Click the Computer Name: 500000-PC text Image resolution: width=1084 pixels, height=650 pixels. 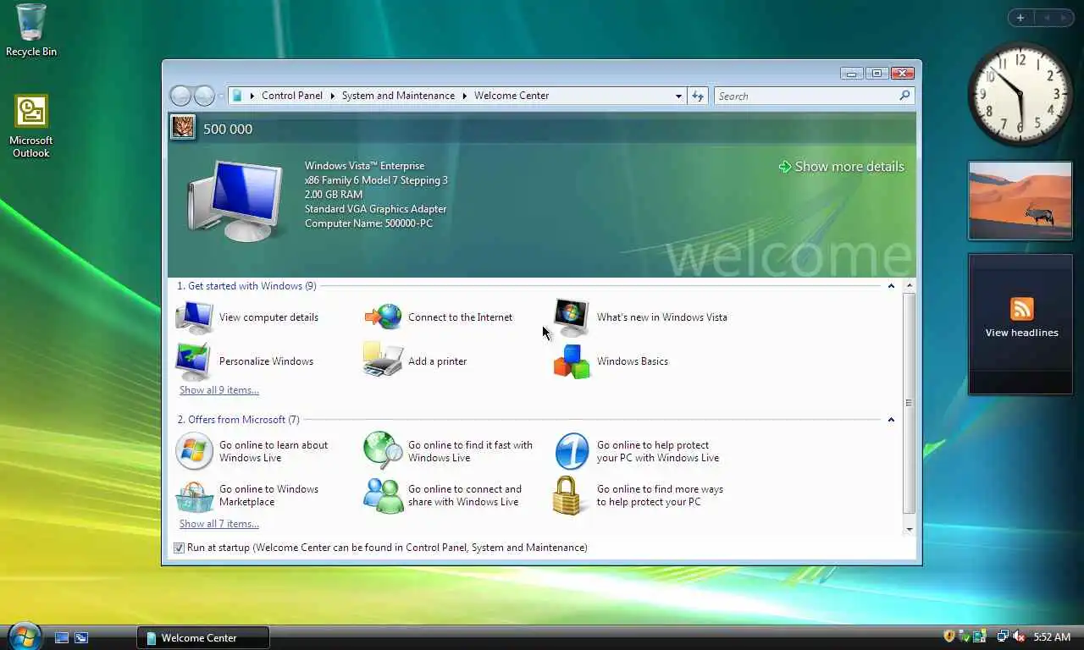368,223
